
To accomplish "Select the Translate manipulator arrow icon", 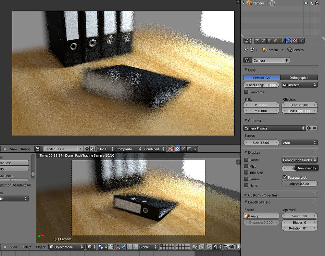I will coord(124,247).
